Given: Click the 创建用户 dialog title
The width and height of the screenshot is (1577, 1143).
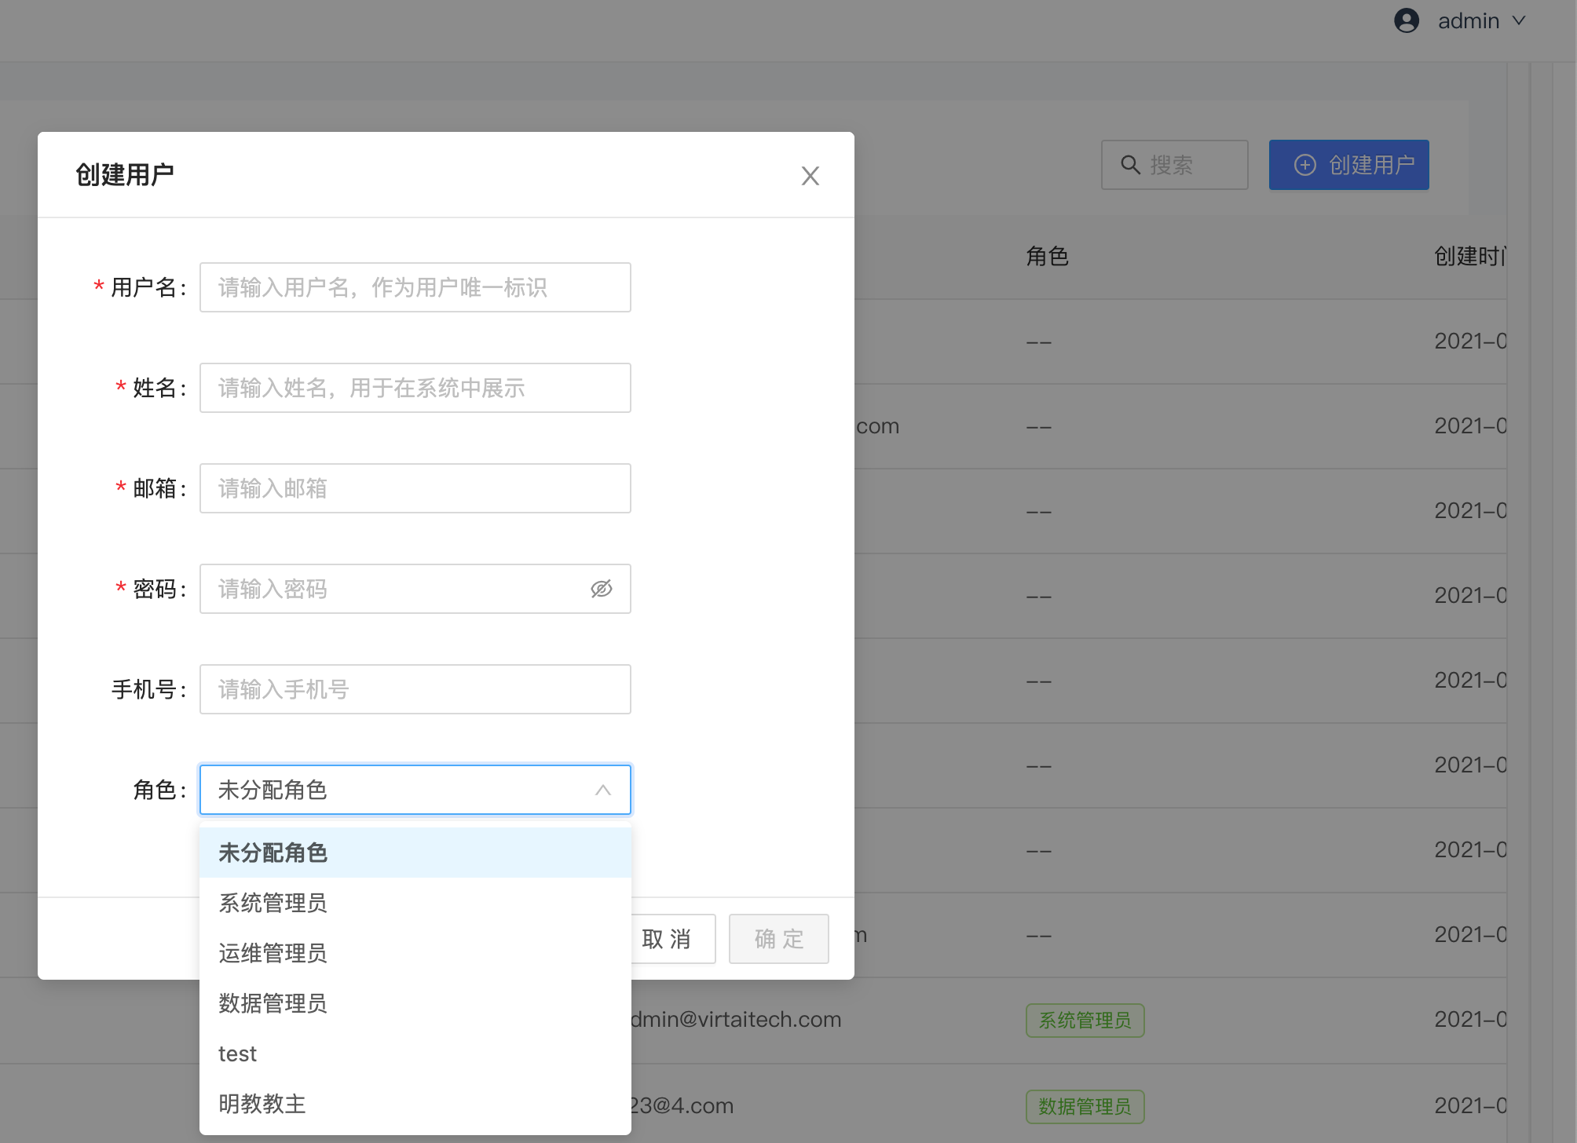Looking at the screenshot, I should 125,175.
